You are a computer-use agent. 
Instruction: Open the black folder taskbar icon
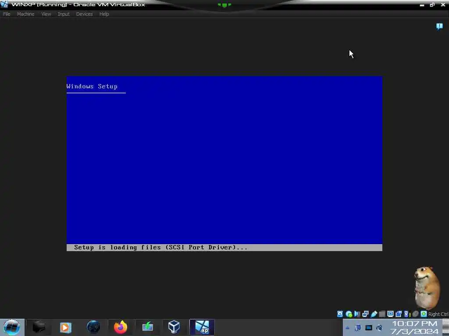tap(39, 327)
